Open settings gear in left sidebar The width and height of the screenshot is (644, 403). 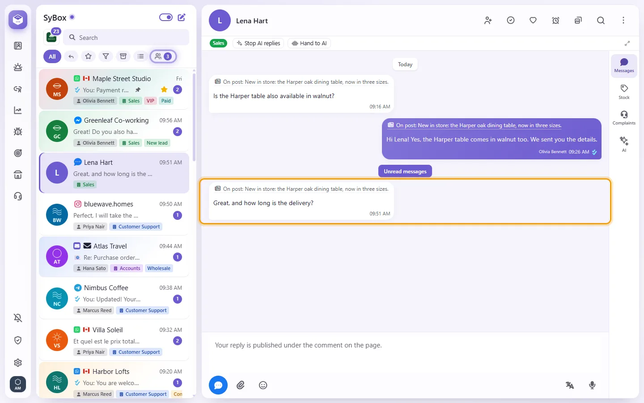(x=18, y=363)
